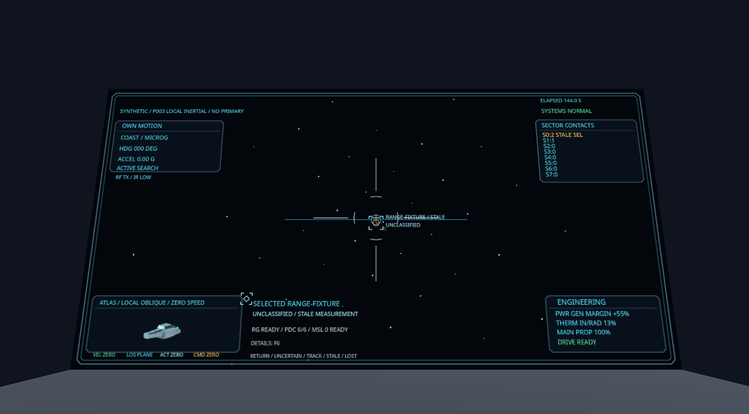The width and height of the screenshot is (749, 414).
Task: Select sector contact row S3:0
Action: coord(550,152)
